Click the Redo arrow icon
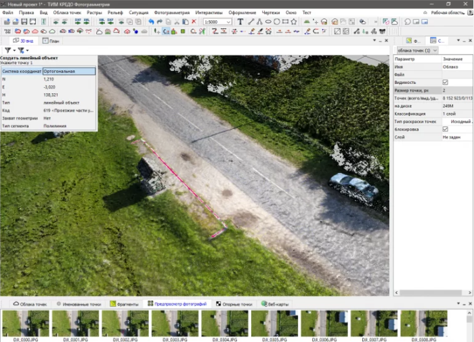The image size is (474, 342). (160, 22)
